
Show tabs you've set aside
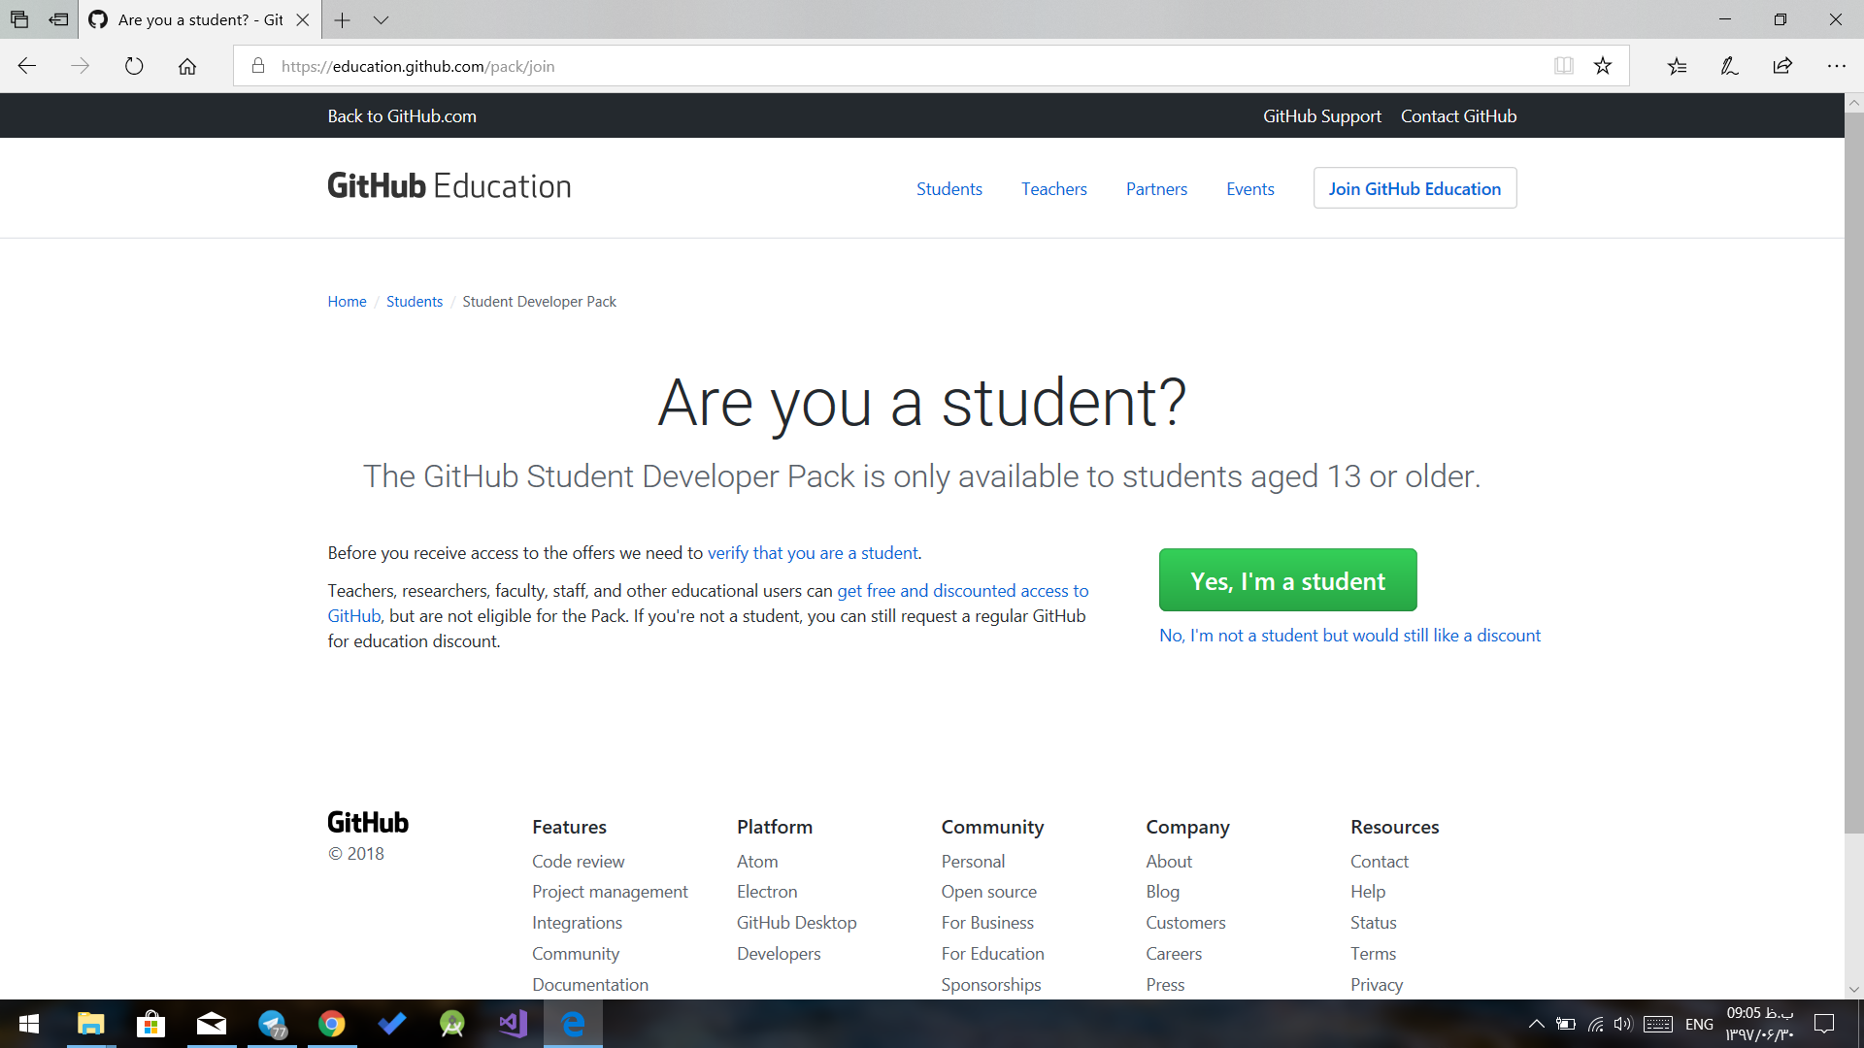[x=19, y=19]
